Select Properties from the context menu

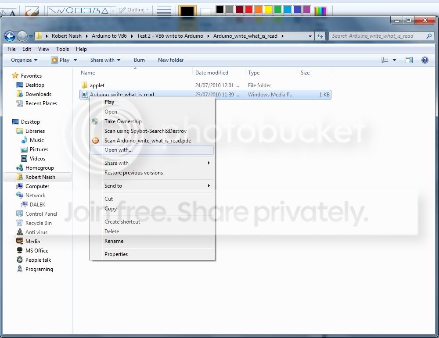(x=116, y=254)
